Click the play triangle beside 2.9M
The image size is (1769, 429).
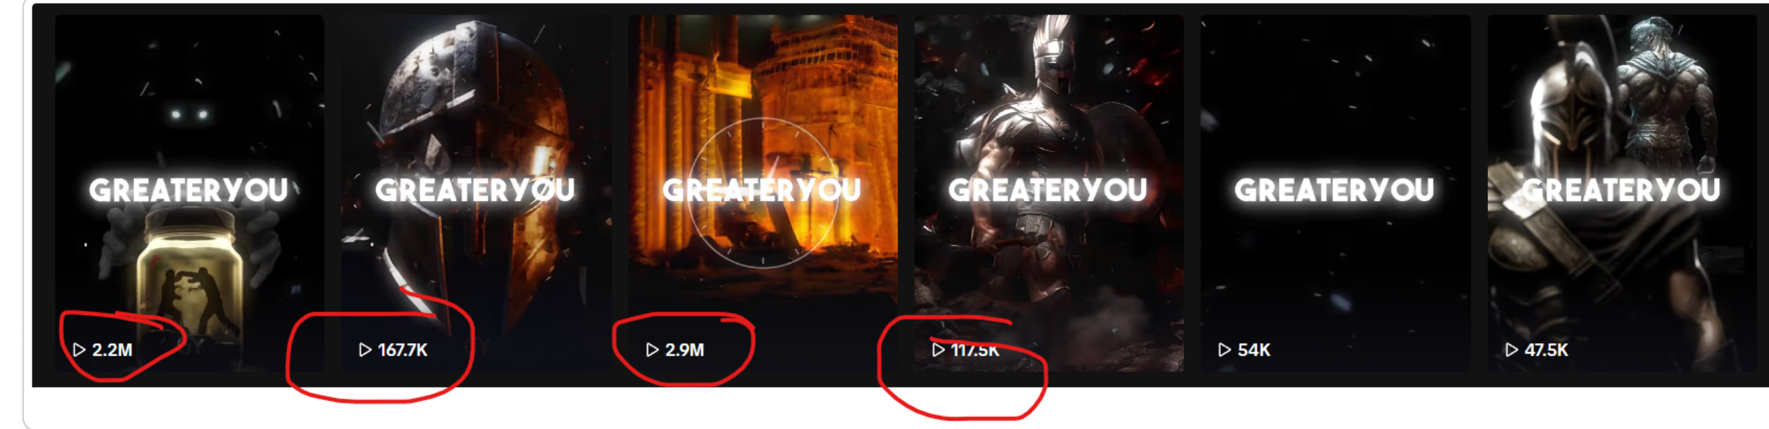(652, 350)
